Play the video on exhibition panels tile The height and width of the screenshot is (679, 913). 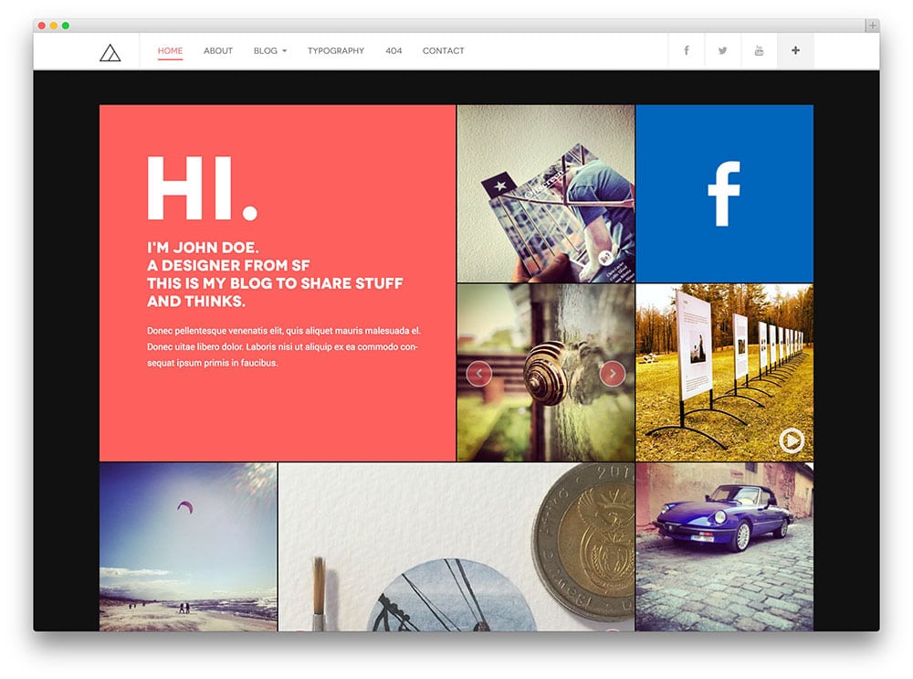point(792,440)
